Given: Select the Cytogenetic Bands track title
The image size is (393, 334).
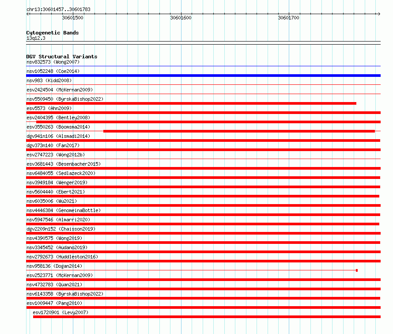Looking at the screenshot, I should 53,33.
